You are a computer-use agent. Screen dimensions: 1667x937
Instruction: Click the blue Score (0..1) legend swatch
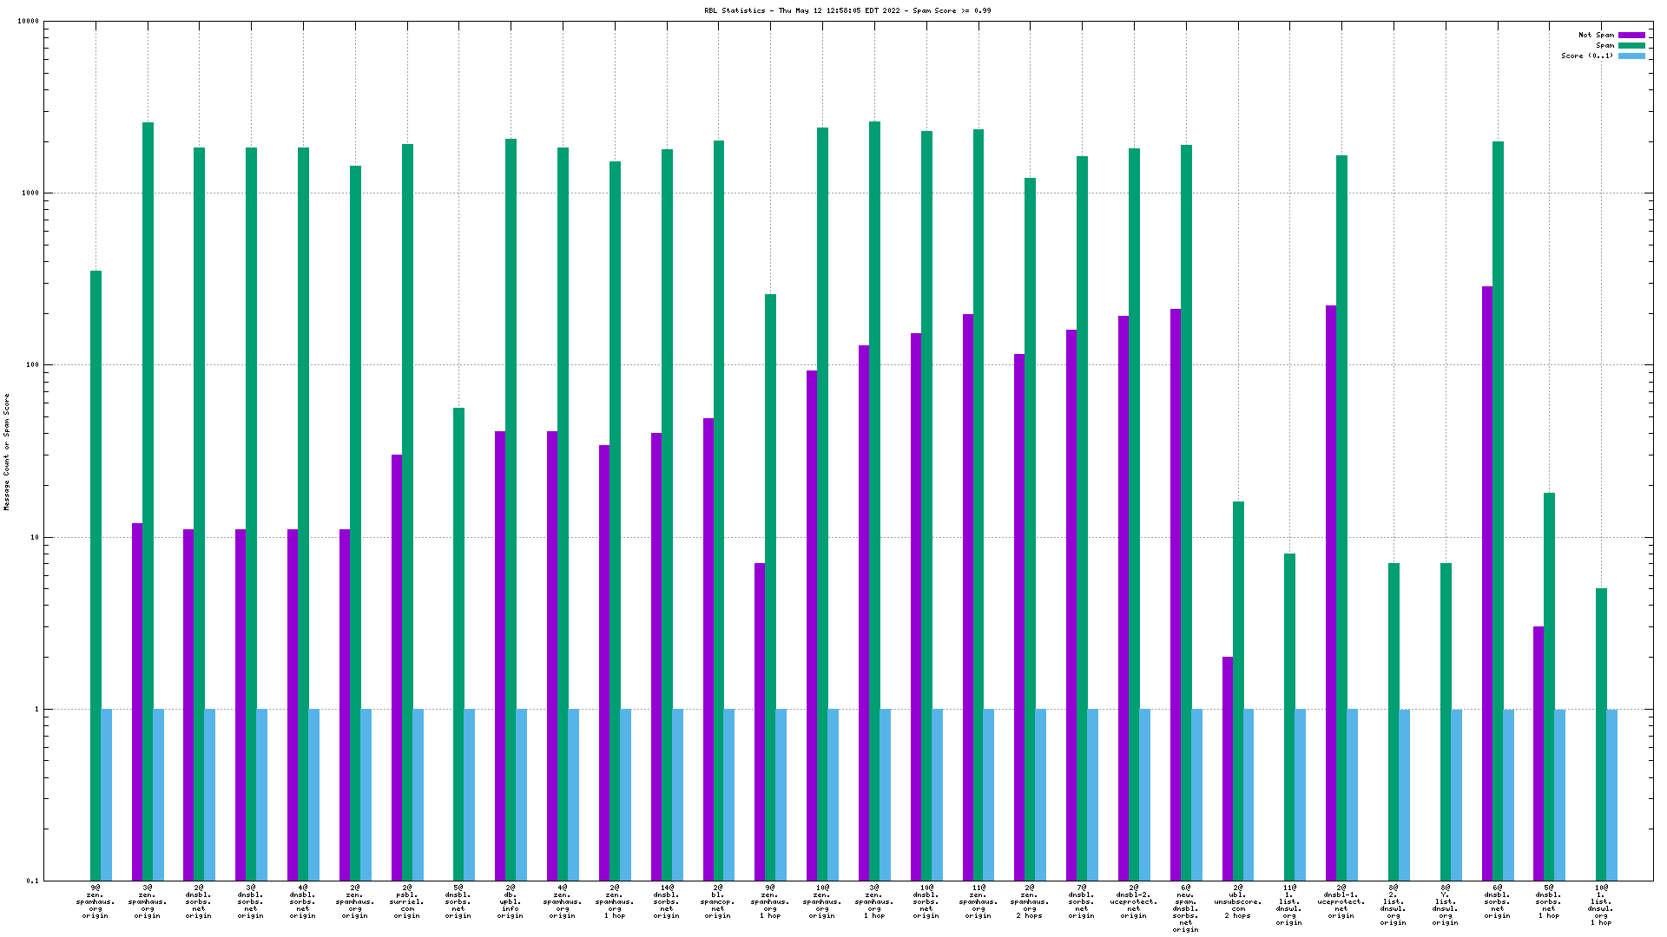coord(1631,56)
